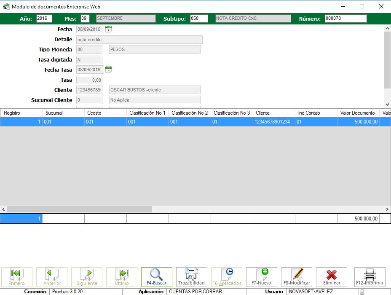Create a new document with F7-Nuevo
391x295 pixels.
coord(262,277)
